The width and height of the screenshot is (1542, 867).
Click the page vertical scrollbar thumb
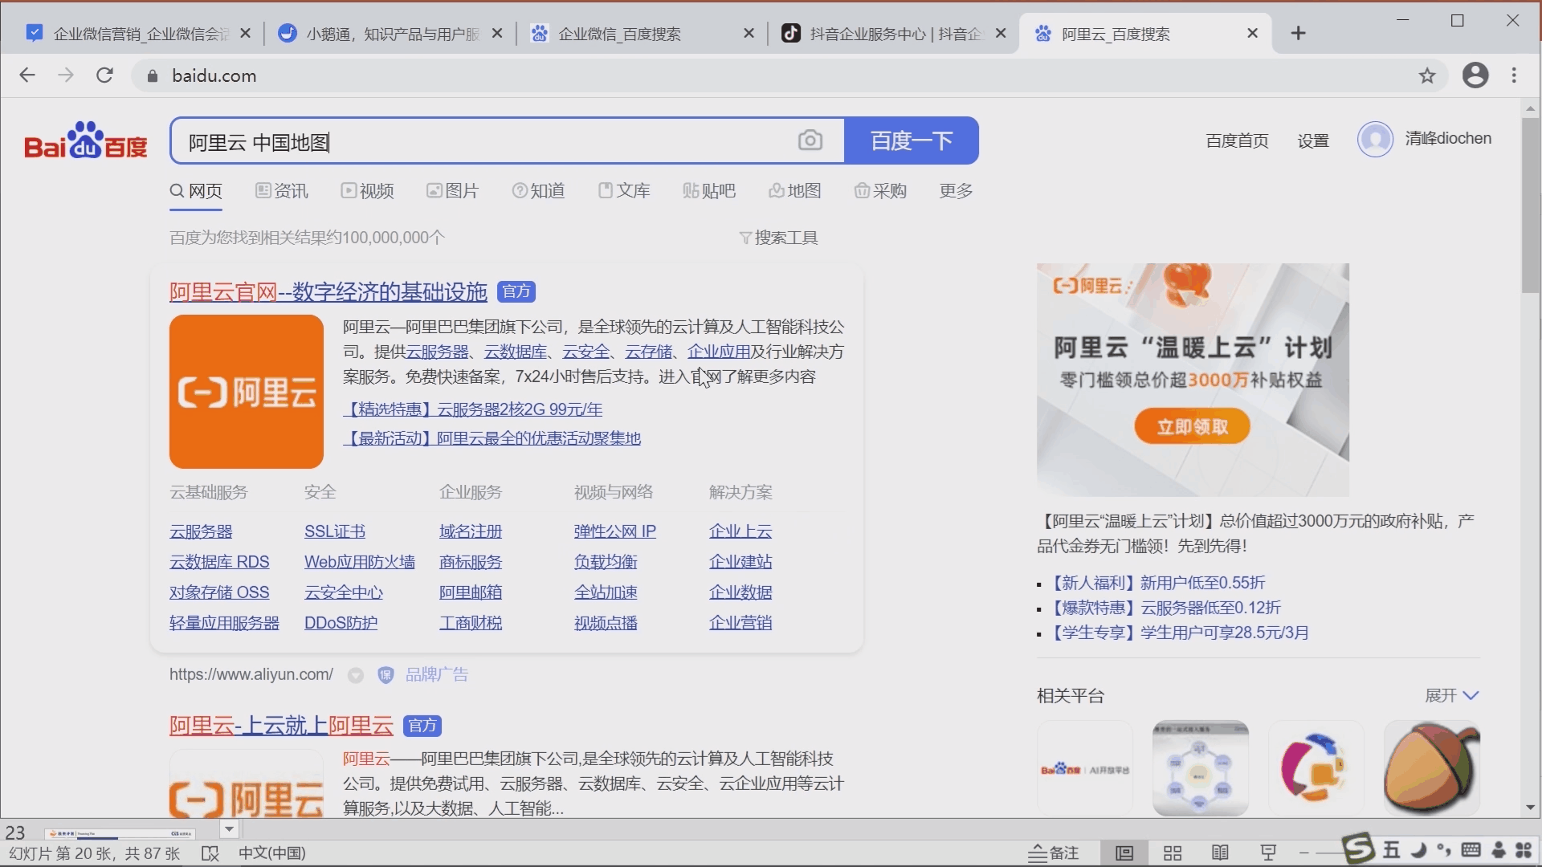coord(1530,206)
